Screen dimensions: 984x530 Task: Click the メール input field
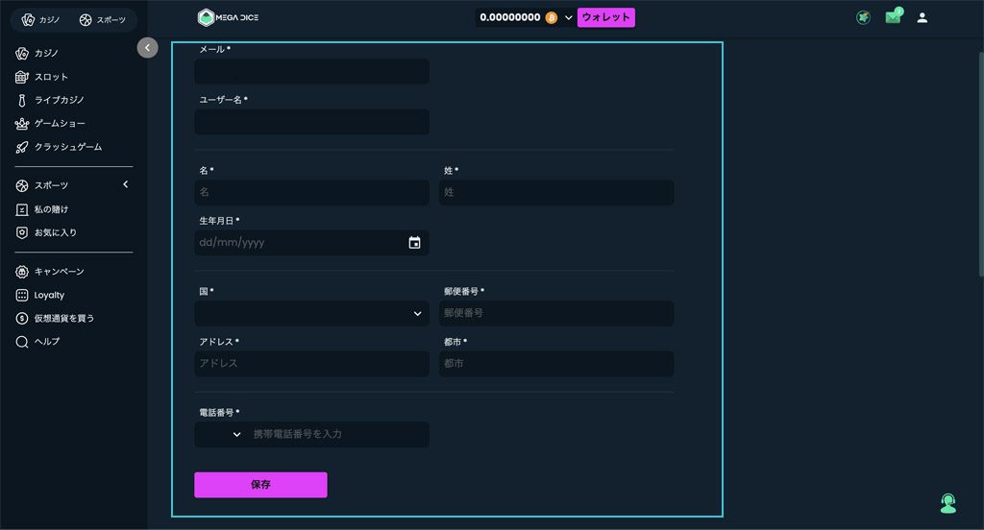(x=312, y=71)
